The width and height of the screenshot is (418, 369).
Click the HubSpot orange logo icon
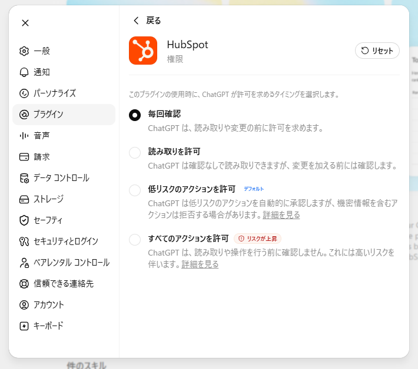[x=143, y=51]
